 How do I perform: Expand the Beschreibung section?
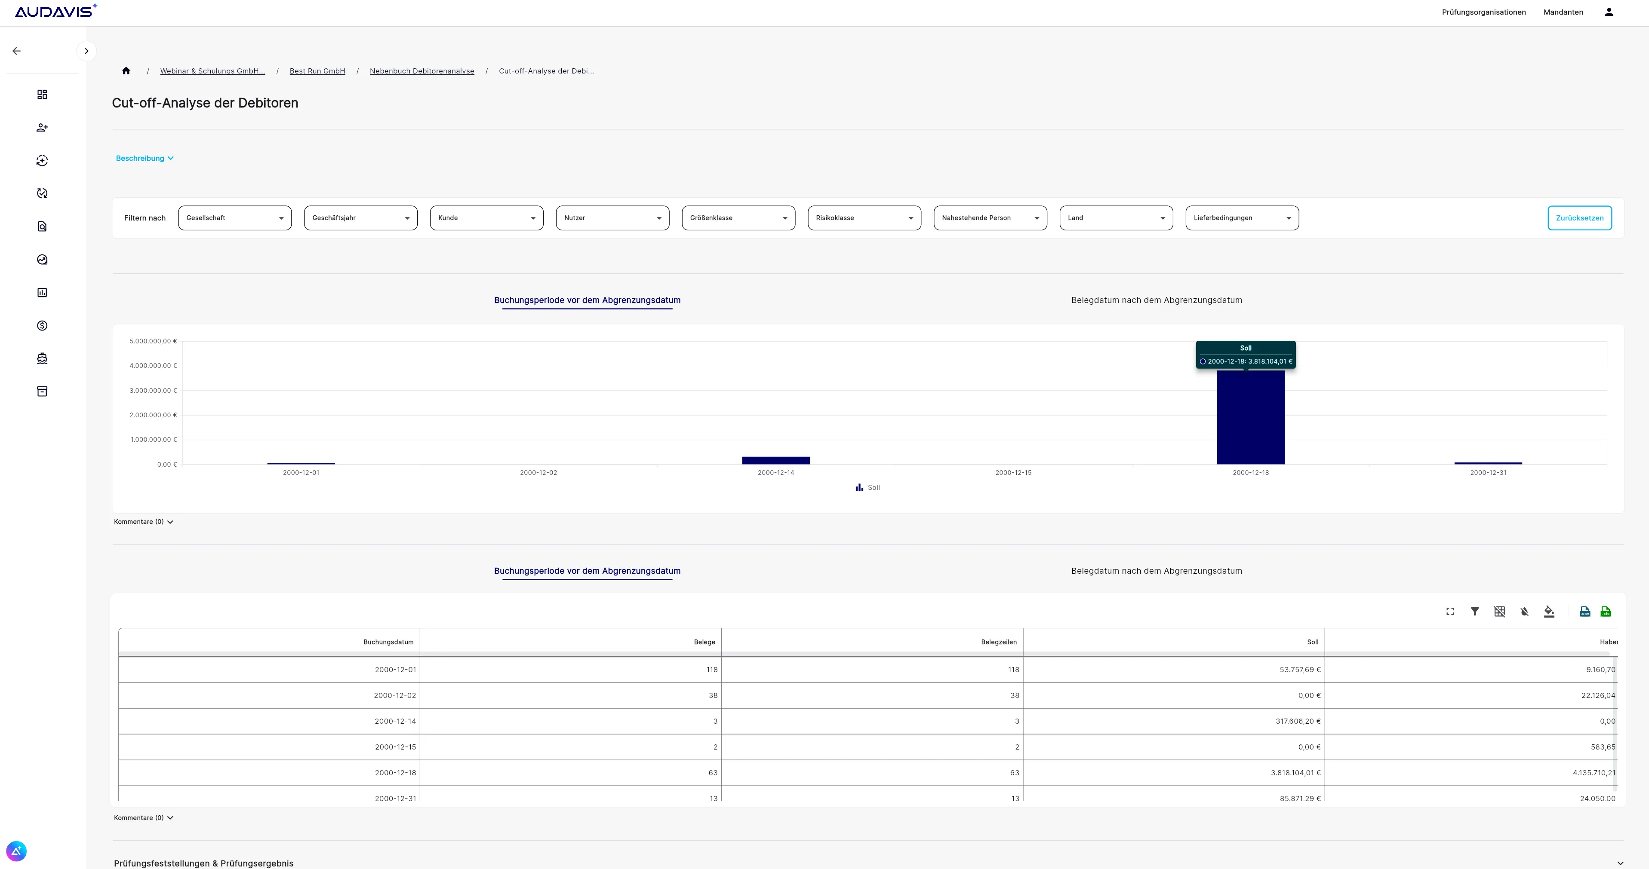click(x=145, y=158)
